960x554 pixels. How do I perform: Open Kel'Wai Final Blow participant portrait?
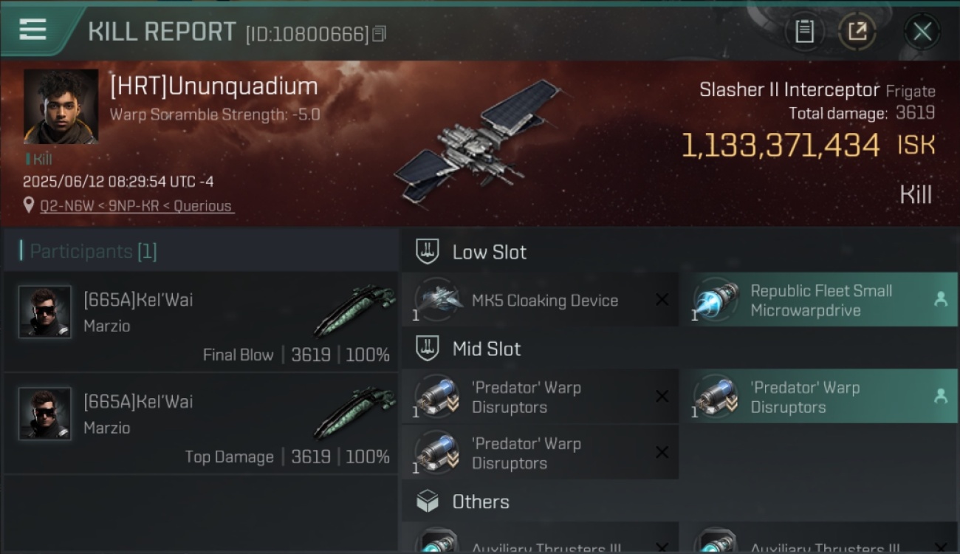45,312
